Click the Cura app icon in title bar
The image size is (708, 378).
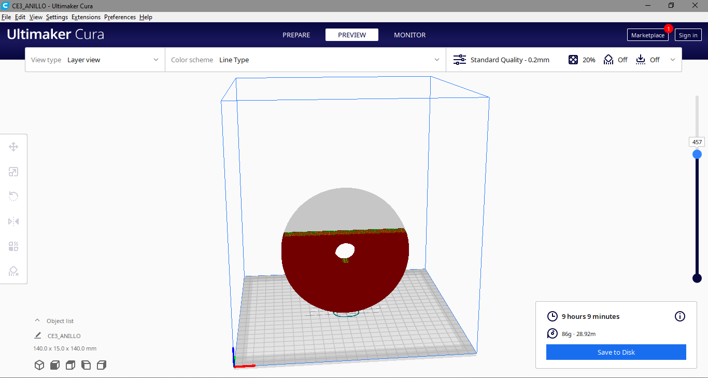tap(6, 5)
